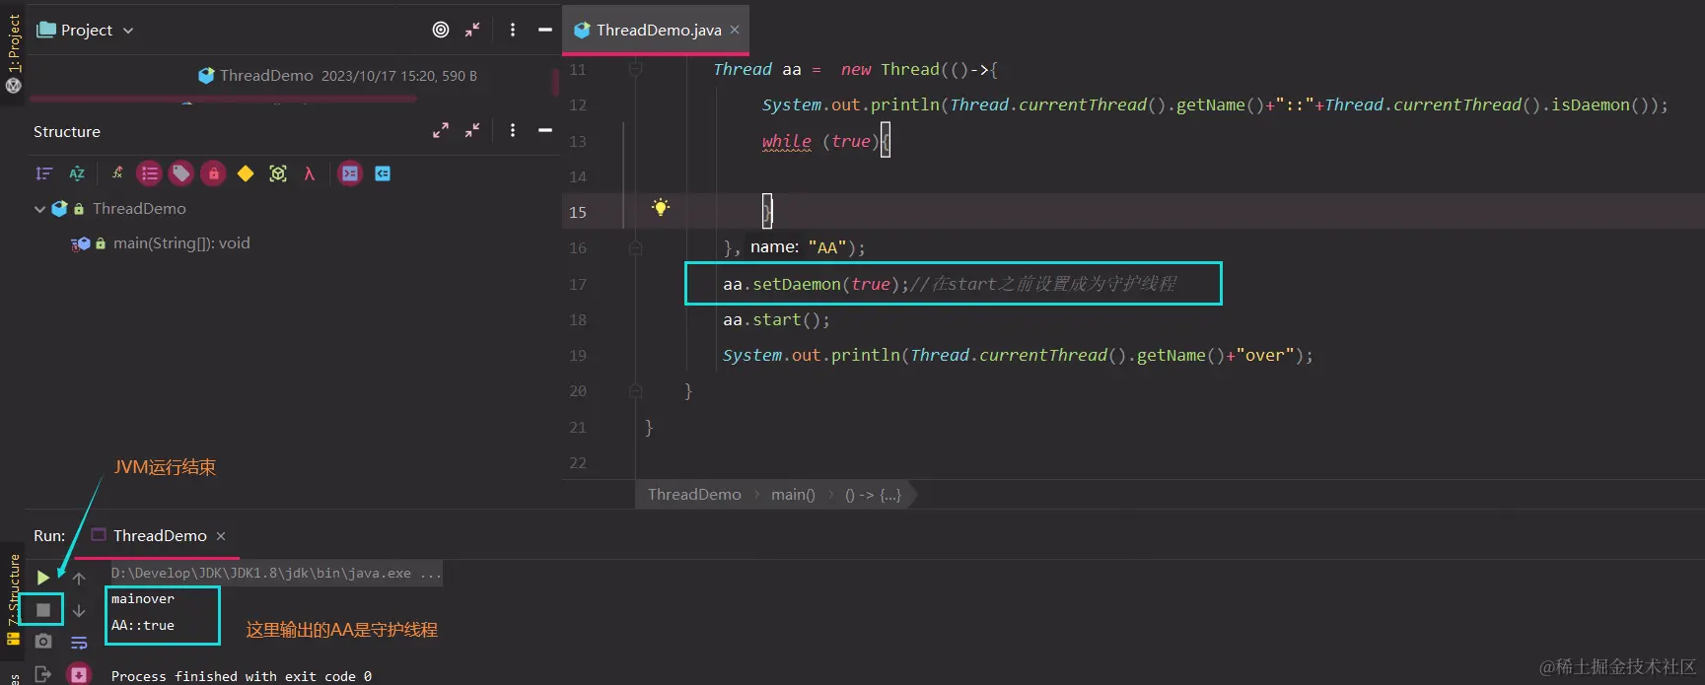The image size is (1705, 685).
Task: Toggle show inherited members
Action: pos(117,173)
